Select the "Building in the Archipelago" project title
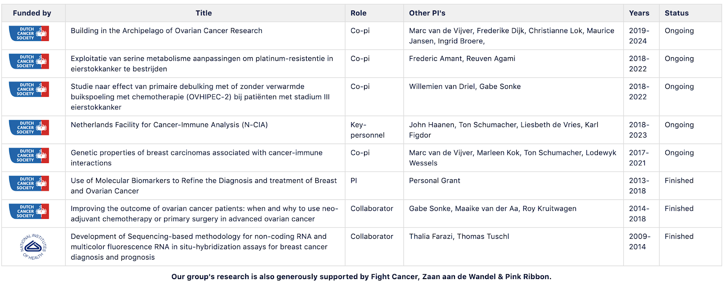Image resolution: width=728 pixels, height=285 pixels. (x=167, y=31)
